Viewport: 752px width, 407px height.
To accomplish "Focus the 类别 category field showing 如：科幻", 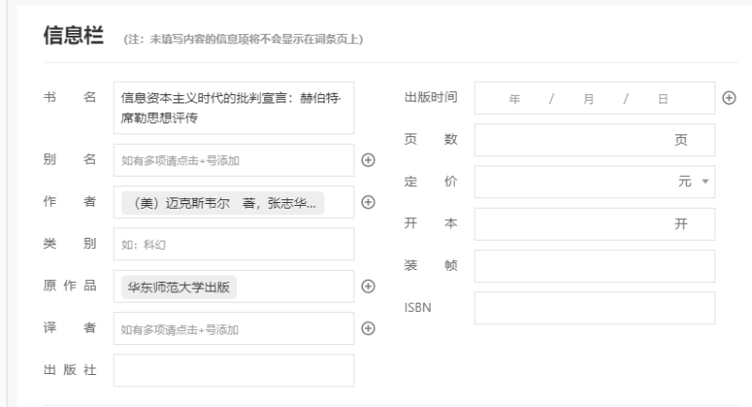I will tap(233, 244).
